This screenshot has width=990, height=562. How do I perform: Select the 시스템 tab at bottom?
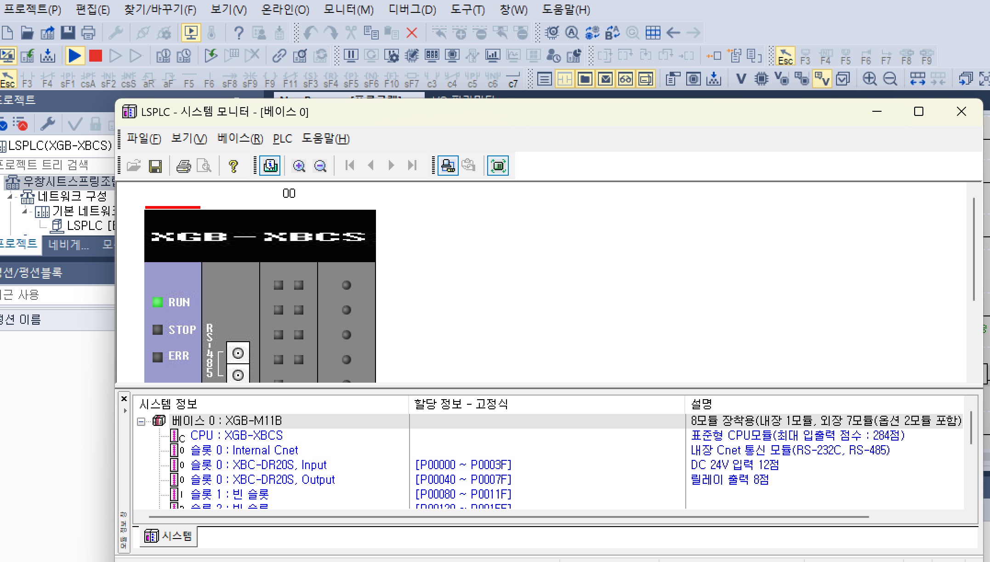pos(168,536)
